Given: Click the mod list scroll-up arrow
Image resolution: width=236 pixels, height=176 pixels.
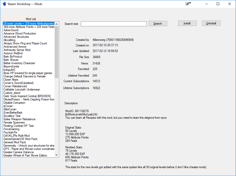Looking at the screenshot, I should [x=57, y=24].
